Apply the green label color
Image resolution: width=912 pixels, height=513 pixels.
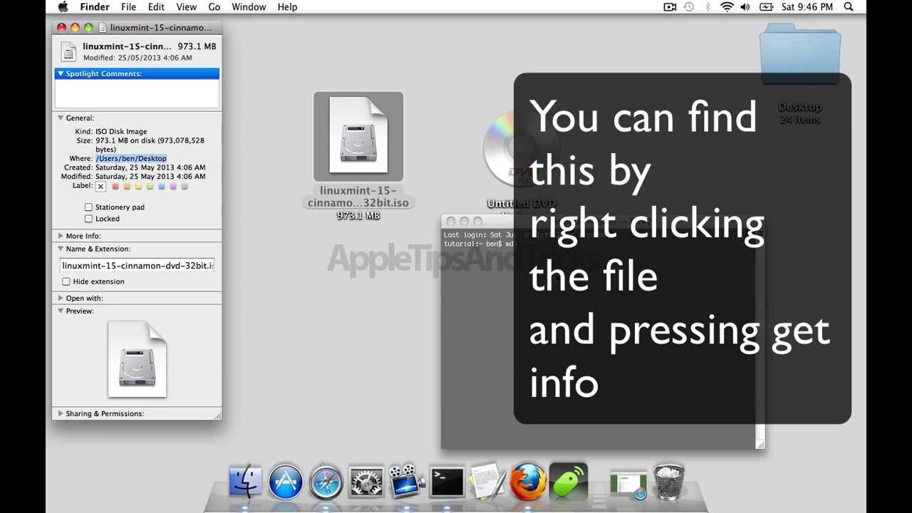pos(150,187)
